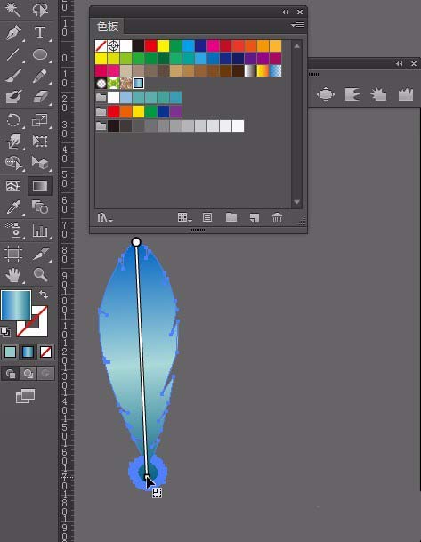
Task: Create a New Color Group
Action: pos(231,217)
